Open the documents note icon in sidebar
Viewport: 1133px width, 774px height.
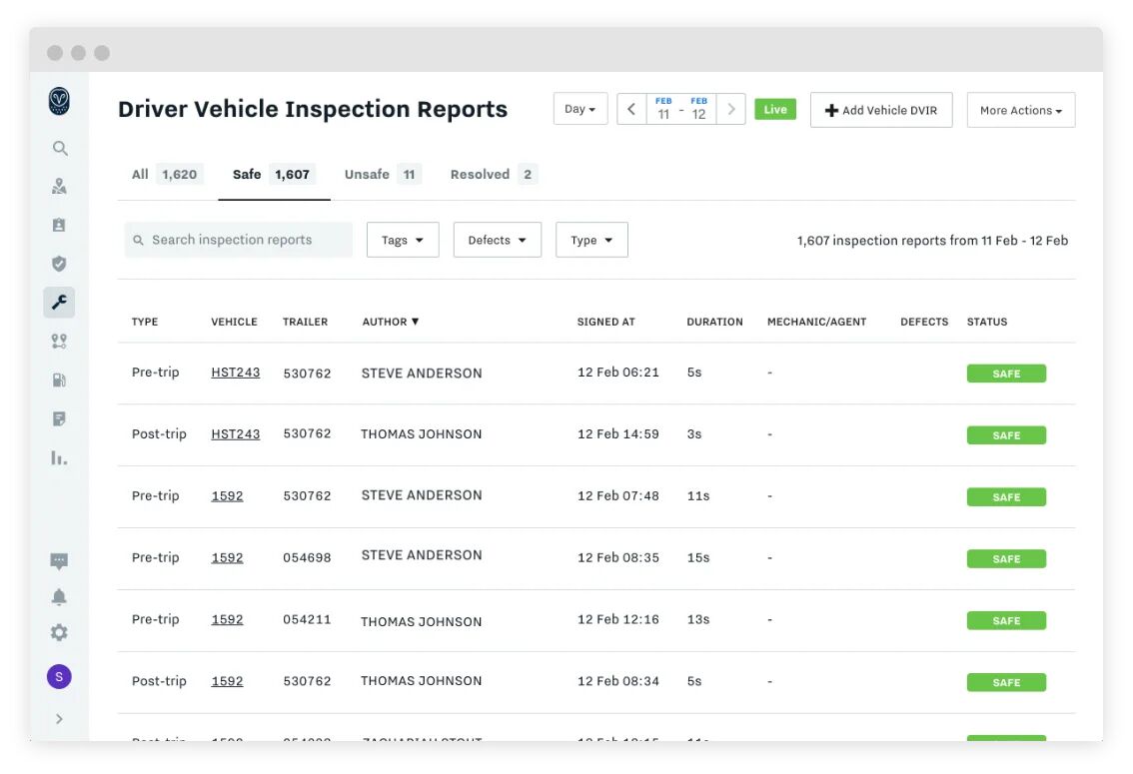tap(59, 418)
